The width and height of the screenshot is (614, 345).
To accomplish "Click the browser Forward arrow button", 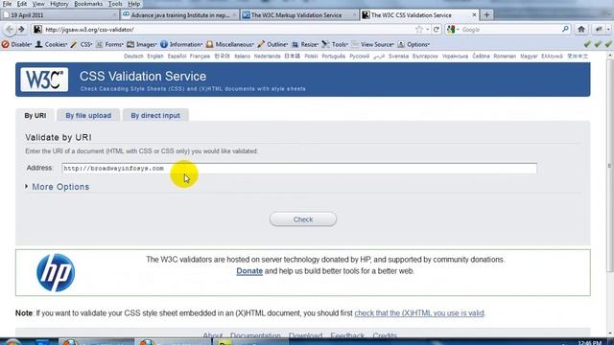I will 21,30.
